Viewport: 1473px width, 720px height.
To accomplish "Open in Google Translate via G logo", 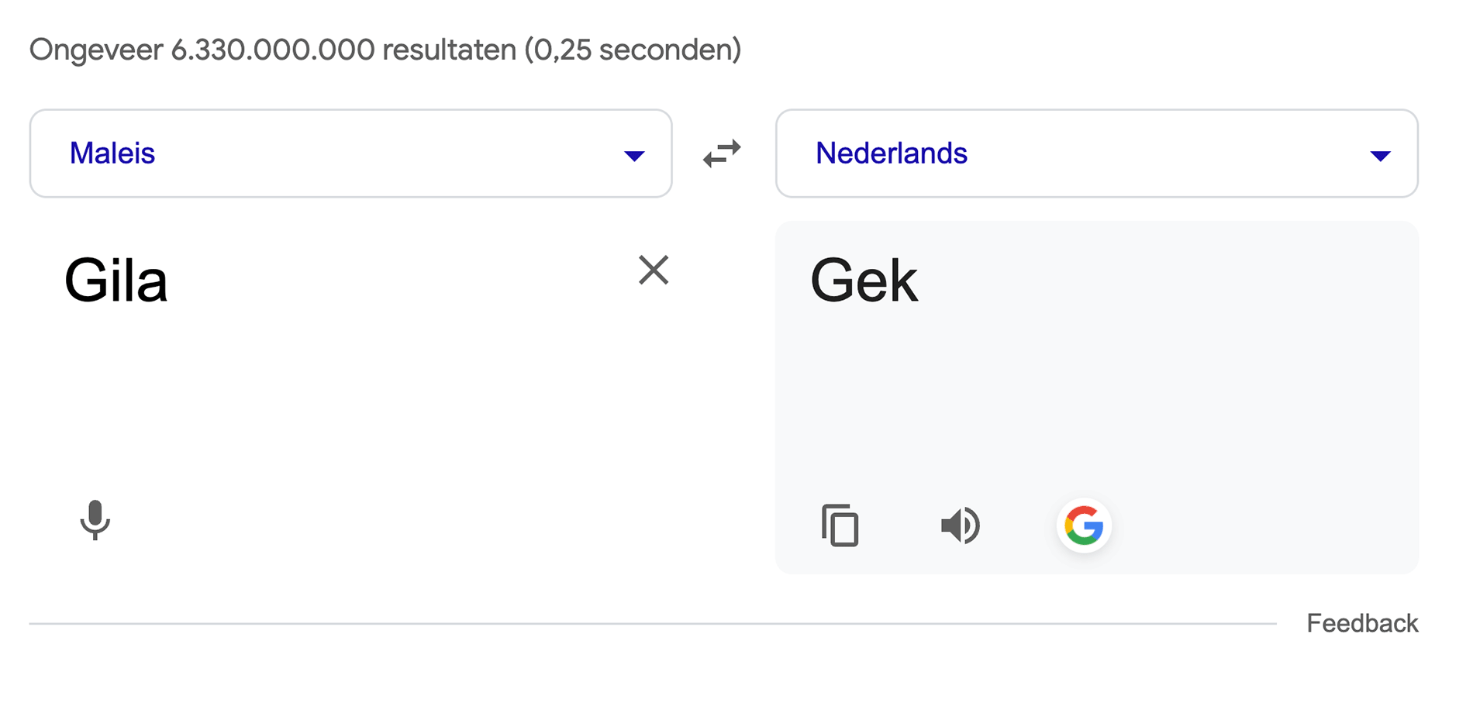I will coord(1084,525).
